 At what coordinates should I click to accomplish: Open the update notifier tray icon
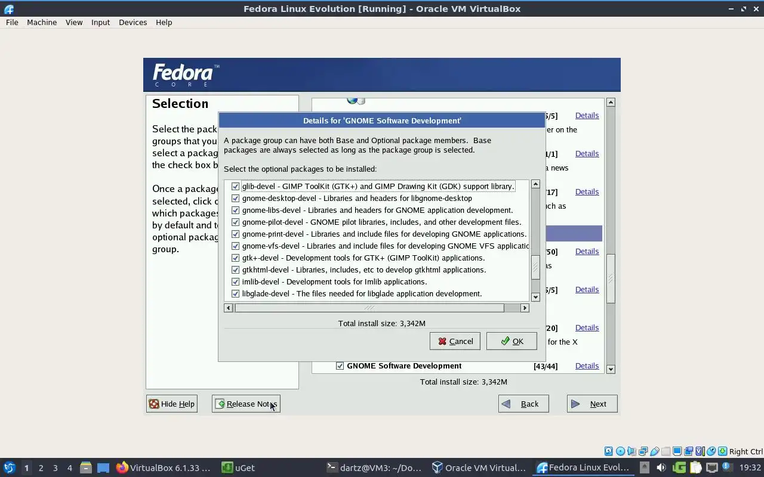728,467
